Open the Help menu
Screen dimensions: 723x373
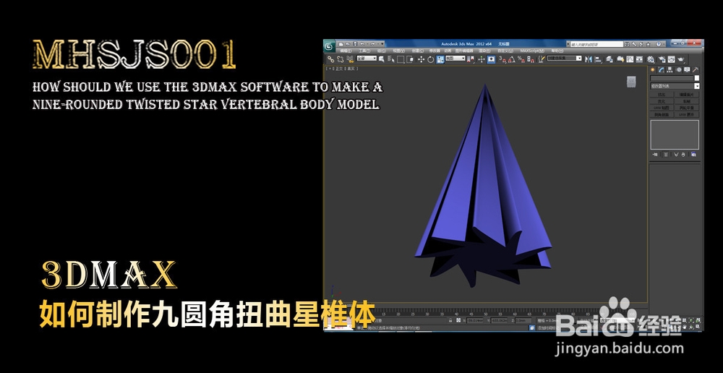coord(557,51)
